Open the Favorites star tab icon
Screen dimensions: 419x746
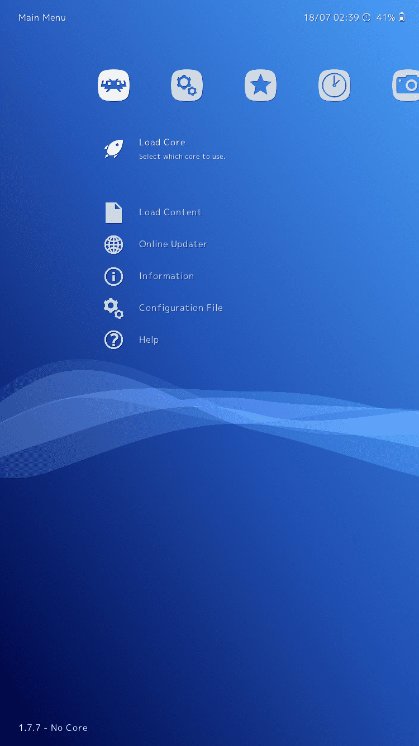pos(261,86)
